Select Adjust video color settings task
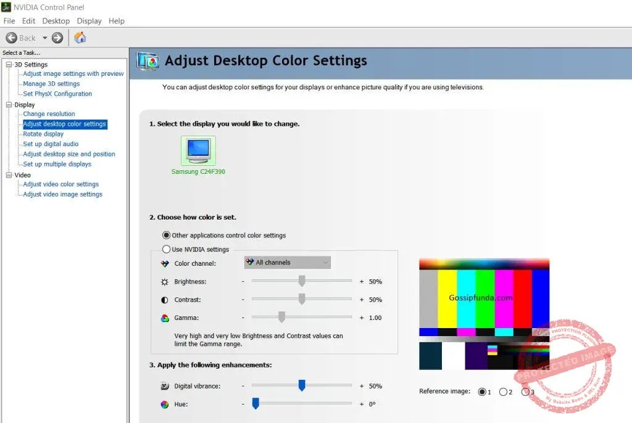The height and width of the screenshot is (423, 632). [x=60, y=184]
